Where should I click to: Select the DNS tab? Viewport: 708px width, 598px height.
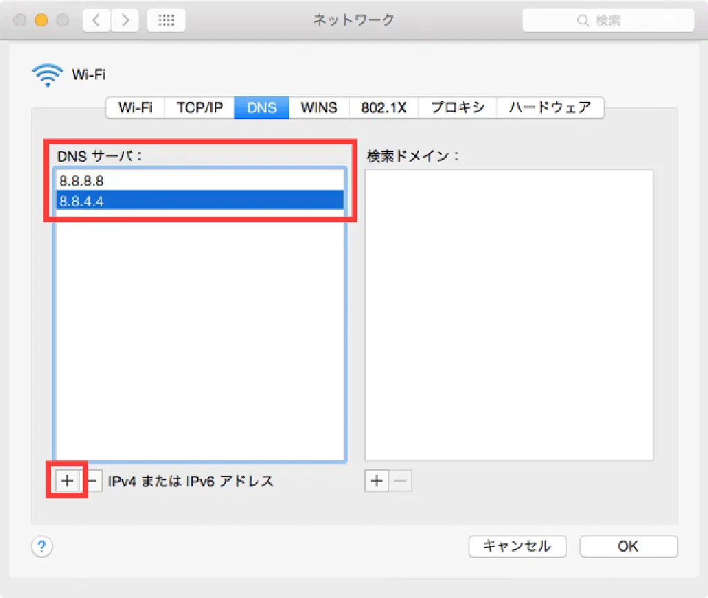tap(261, 108)
